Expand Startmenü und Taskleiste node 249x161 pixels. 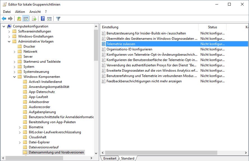[x=15, y=62]
